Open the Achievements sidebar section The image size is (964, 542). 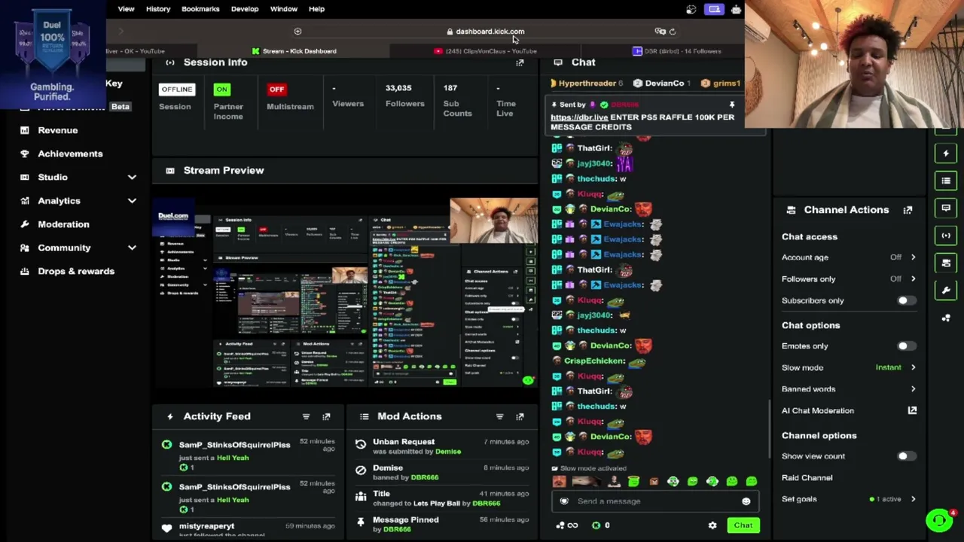click(x=70, y=154)
